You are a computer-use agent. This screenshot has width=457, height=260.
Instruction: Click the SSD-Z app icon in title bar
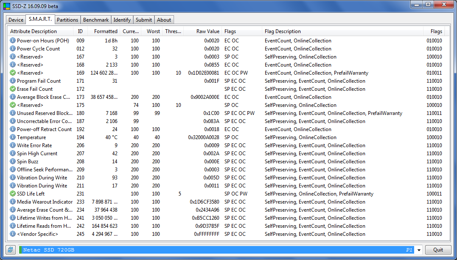coord(7,6)
